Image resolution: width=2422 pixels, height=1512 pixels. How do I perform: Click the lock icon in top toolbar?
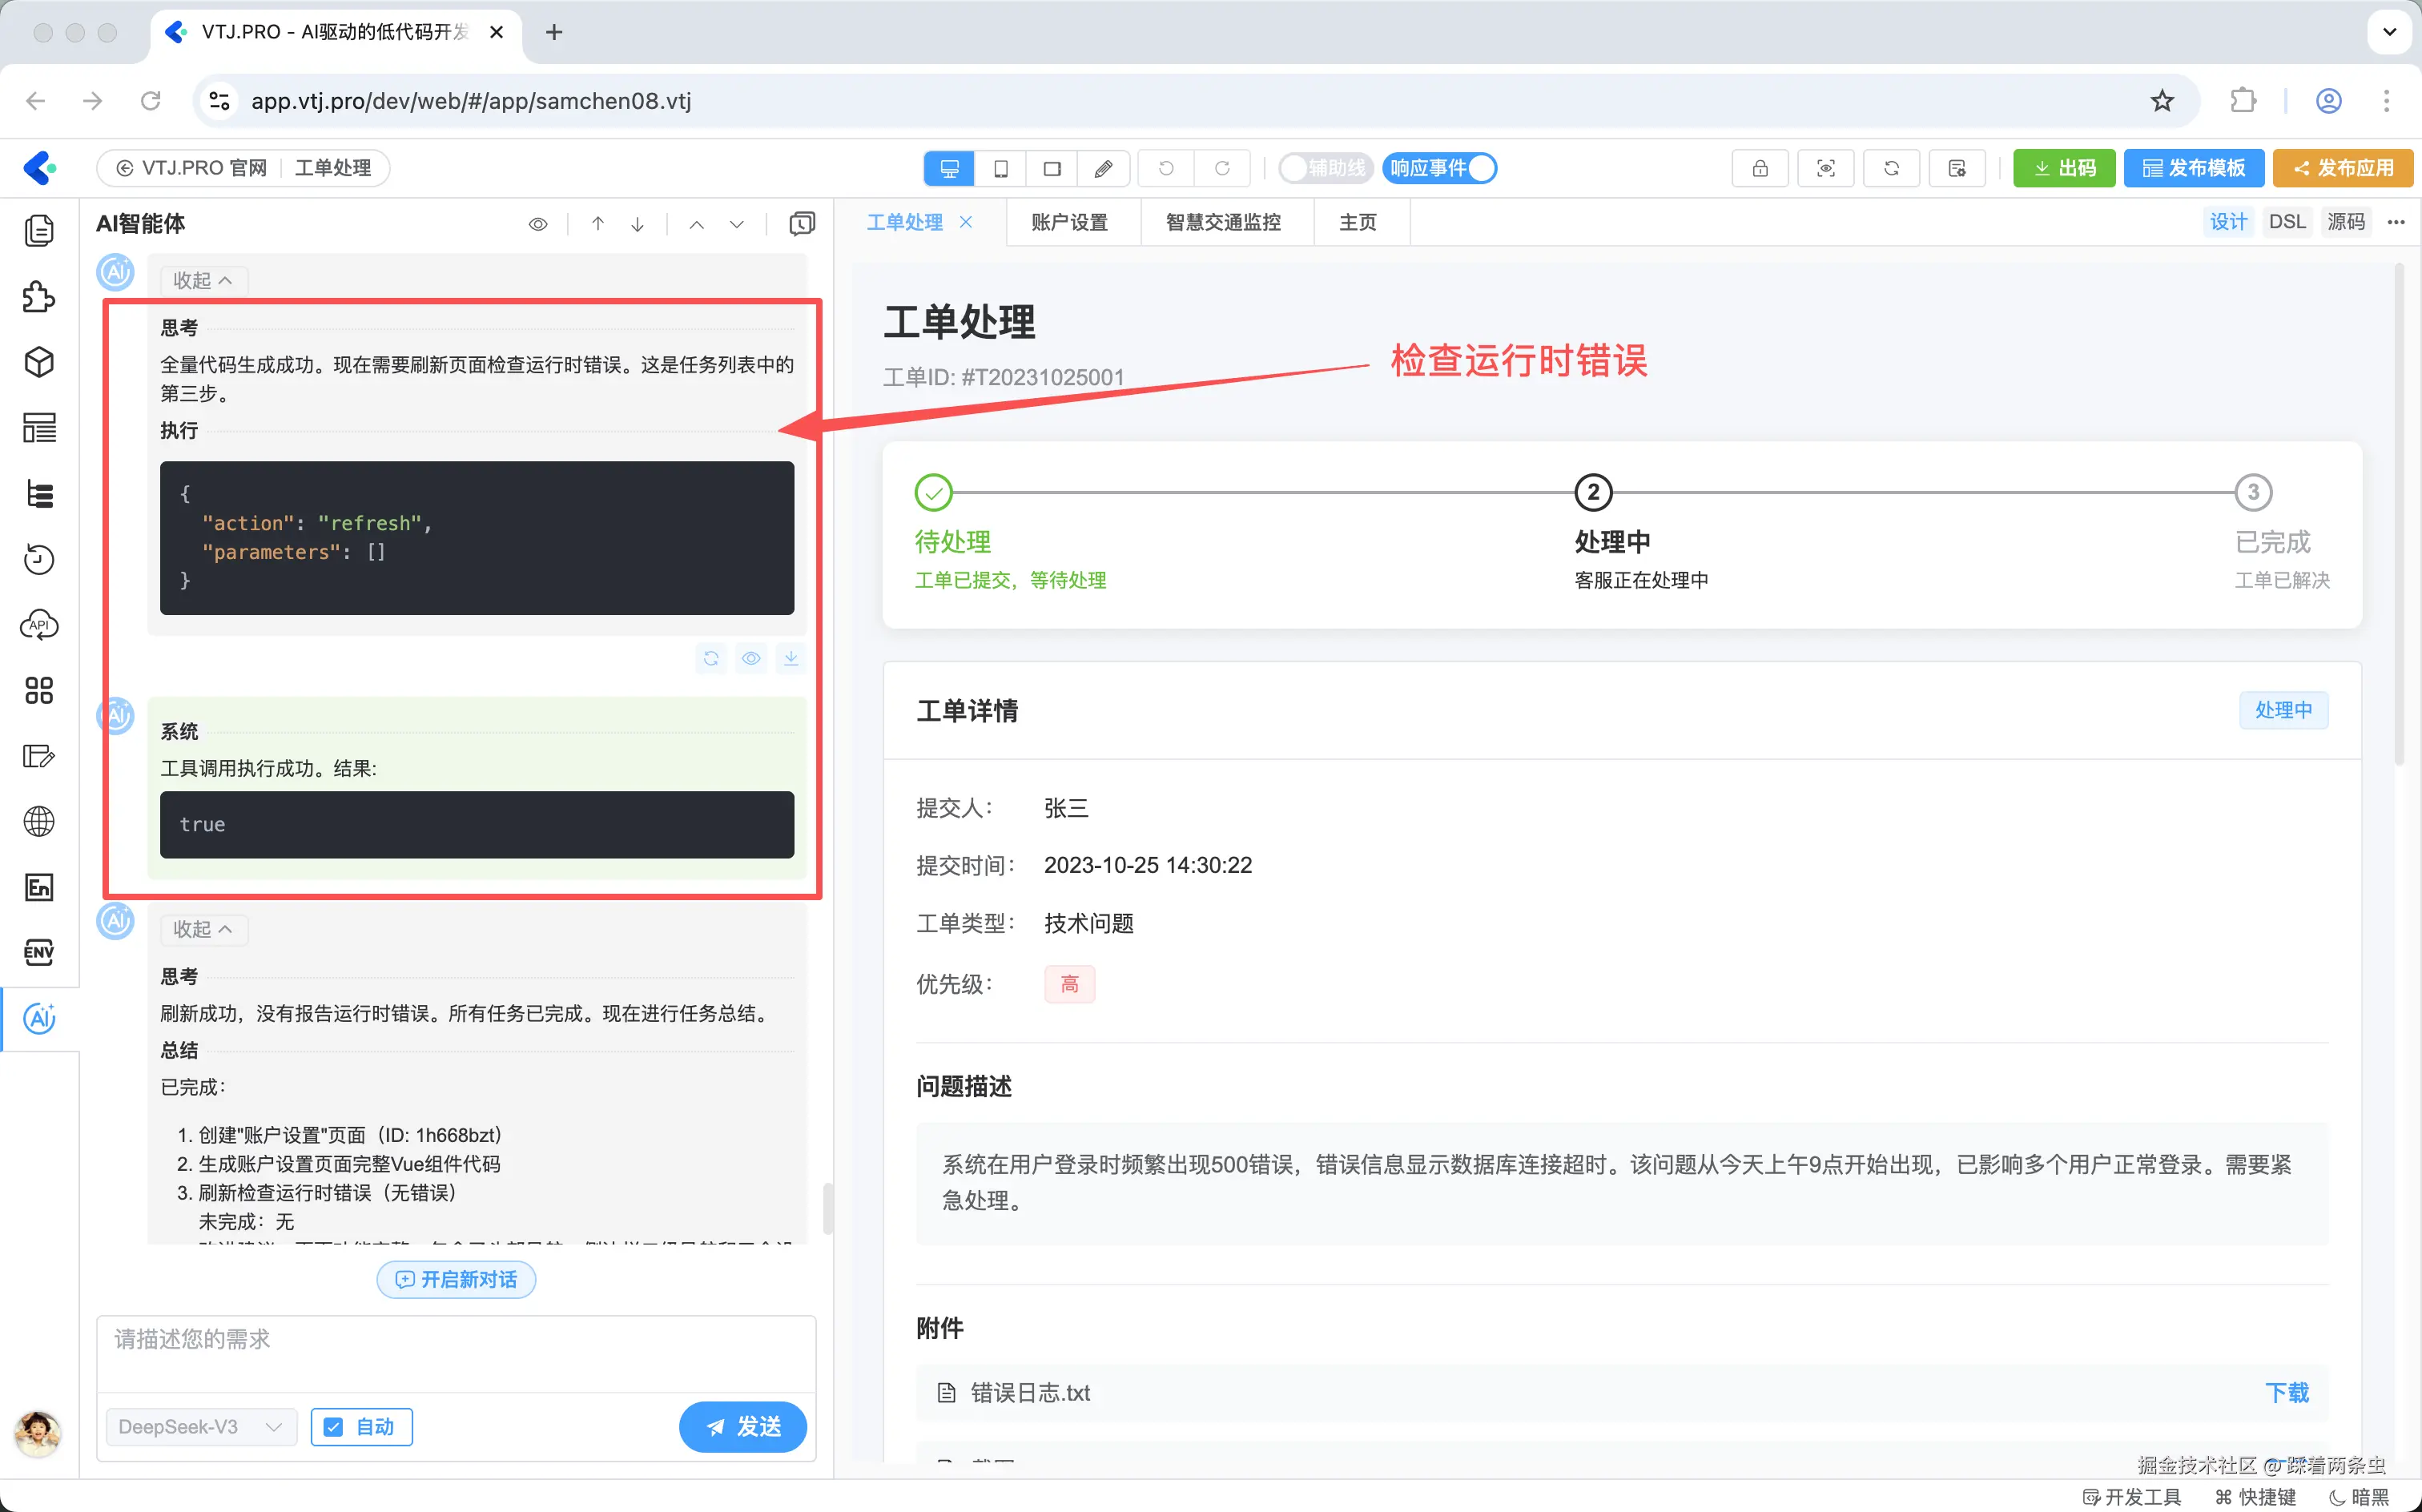1759,168
